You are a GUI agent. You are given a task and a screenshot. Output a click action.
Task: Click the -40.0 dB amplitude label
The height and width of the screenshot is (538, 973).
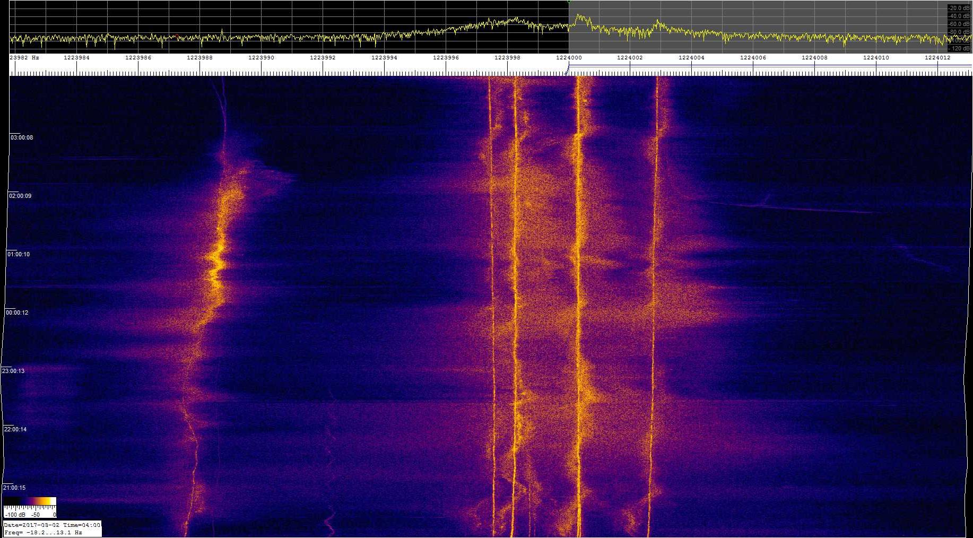pos(959,16)
